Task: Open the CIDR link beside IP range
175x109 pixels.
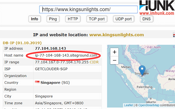Action: (94, 62)
